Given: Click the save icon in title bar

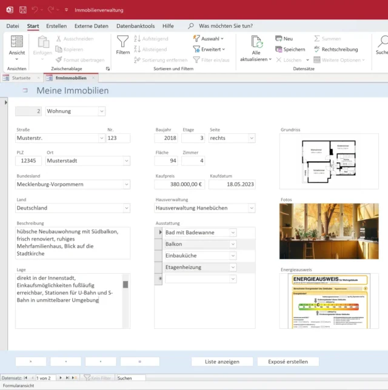Looking at the screenshot, I should [22, 10].
